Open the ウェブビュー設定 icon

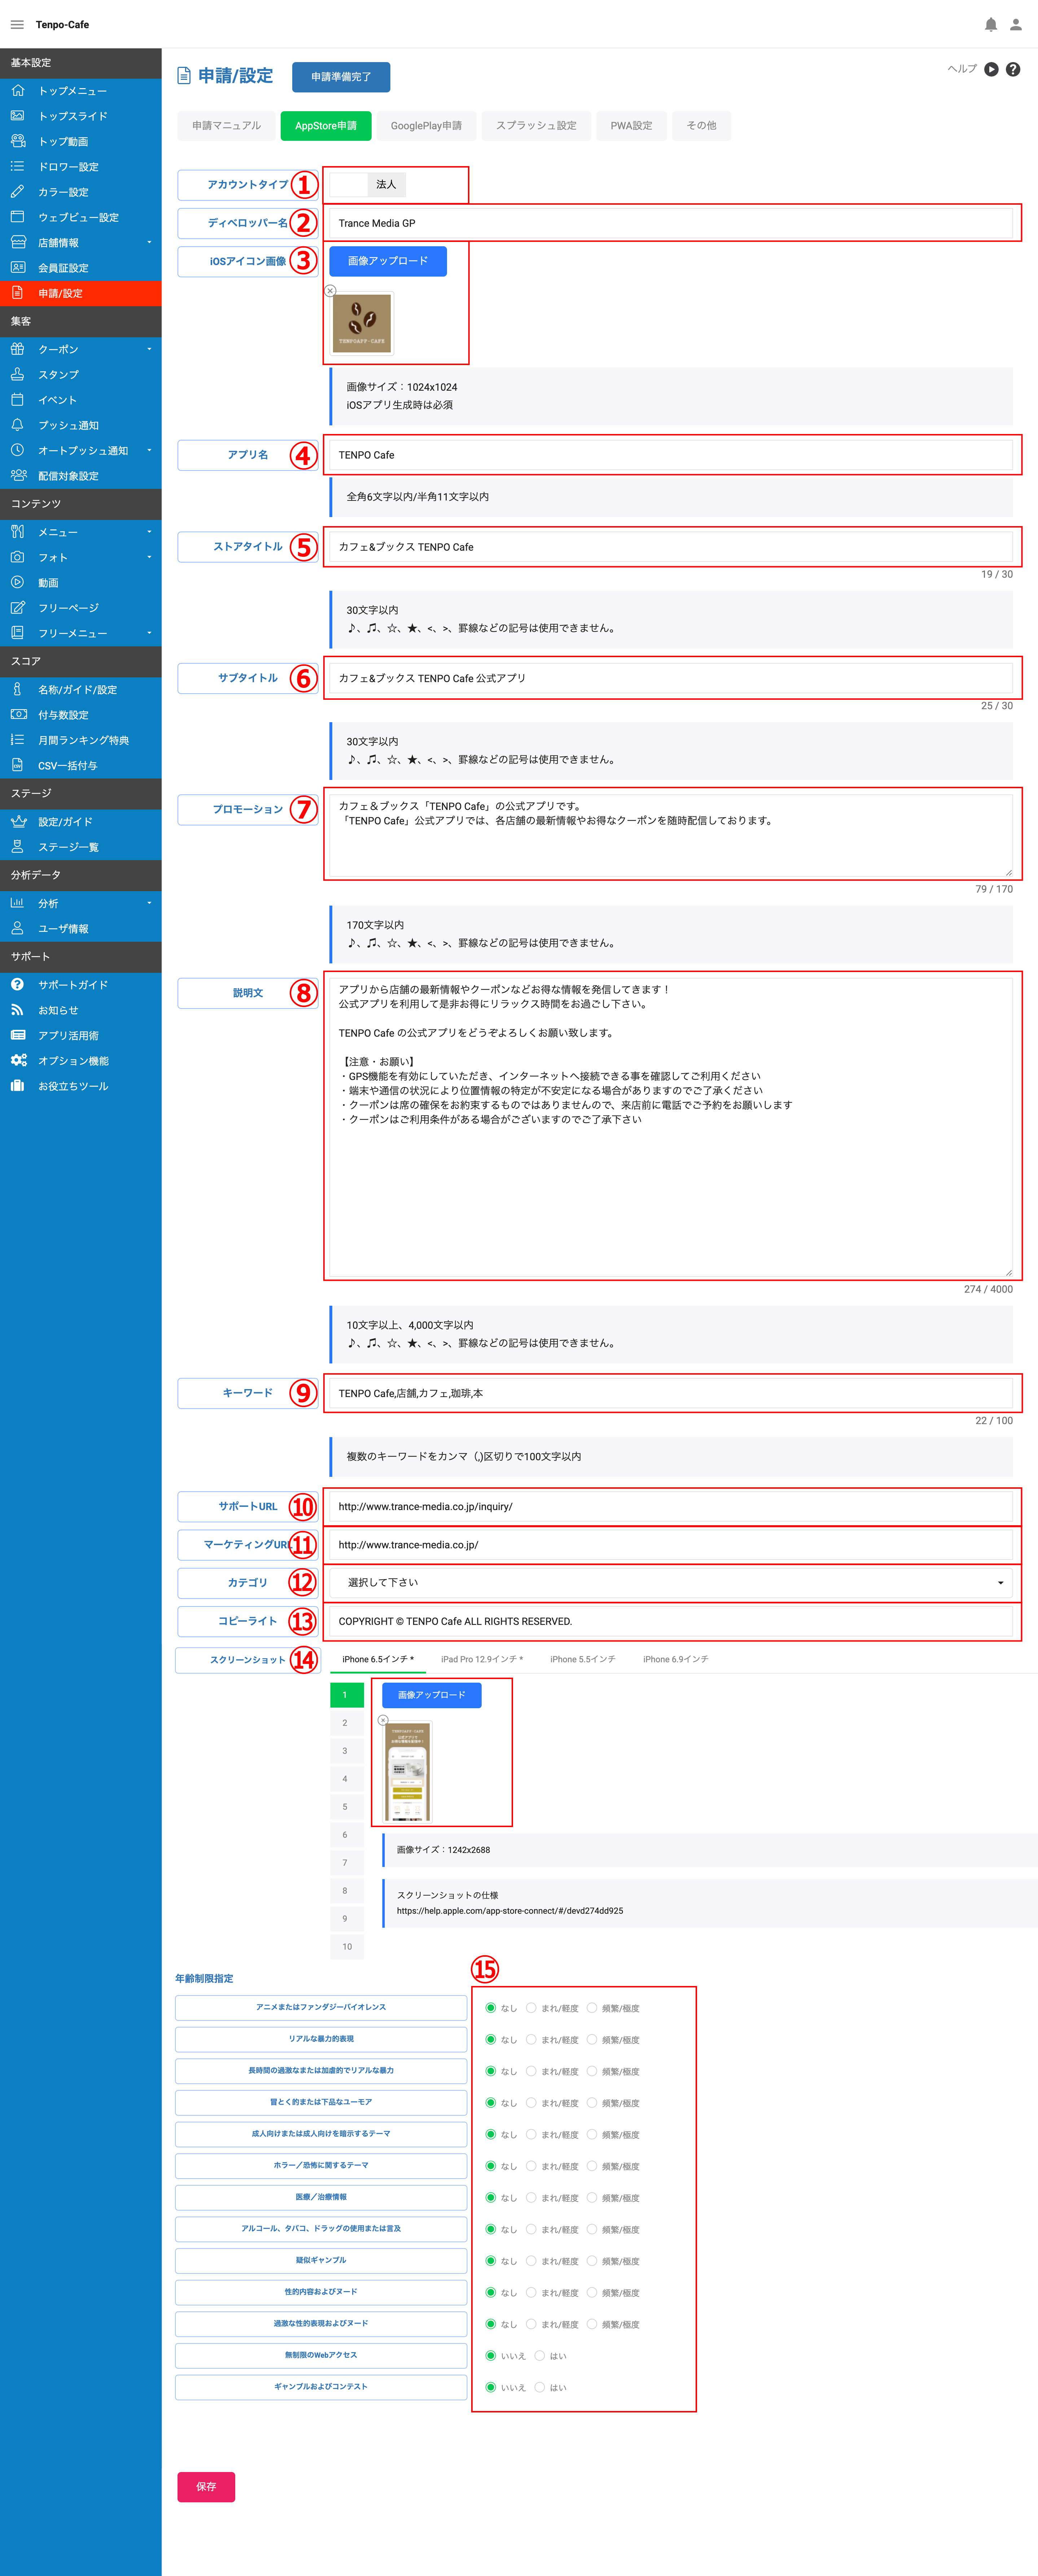click(x=17, y=217)
